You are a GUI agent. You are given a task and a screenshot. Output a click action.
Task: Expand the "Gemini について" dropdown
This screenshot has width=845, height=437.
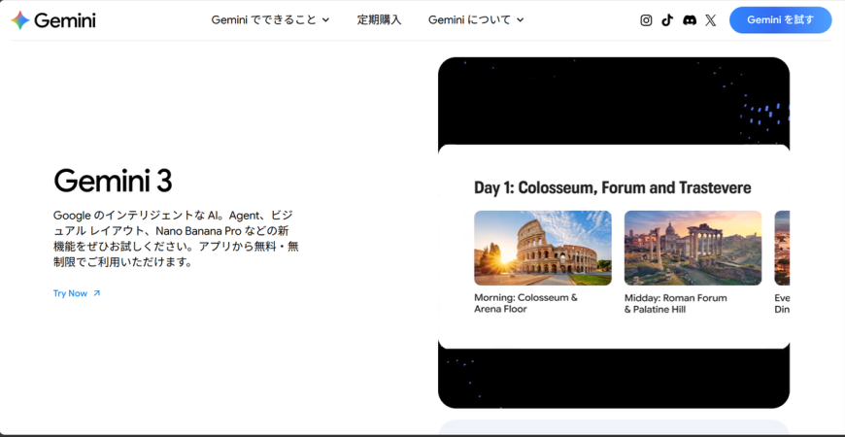[476, 20]
